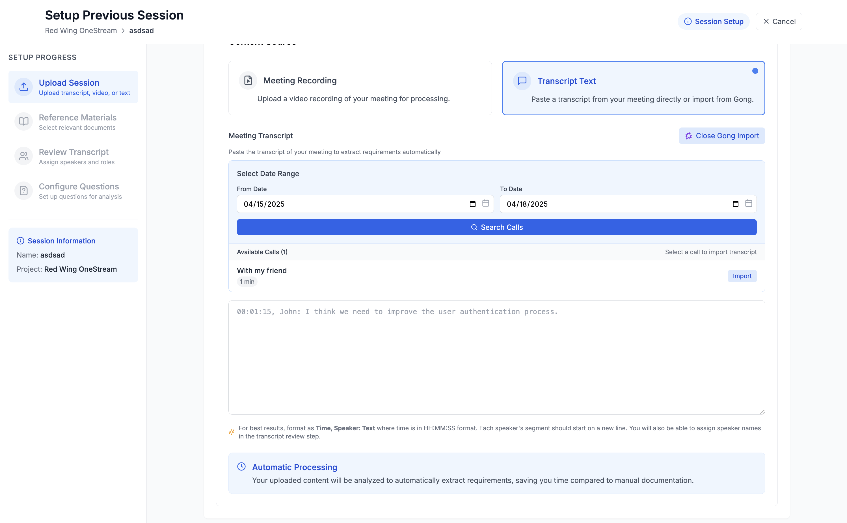
Task: Click the Review Transcript users icon
Action: (23, 156)
